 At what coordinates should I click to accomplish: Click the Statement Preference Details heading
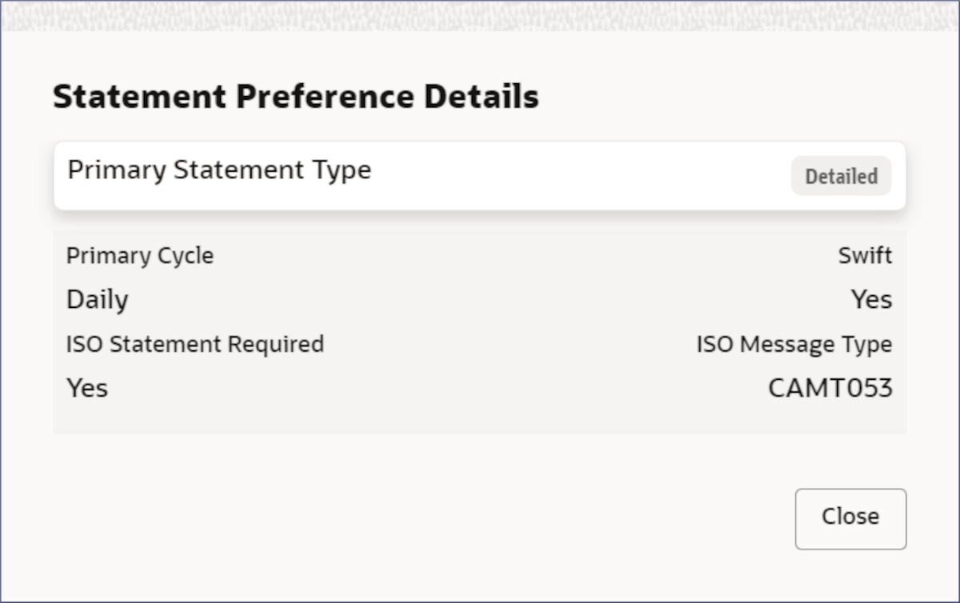295,98
